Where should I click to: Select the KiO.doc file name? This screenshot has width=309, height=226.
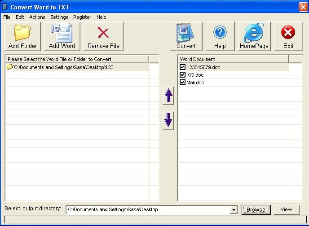pos(195,75)
